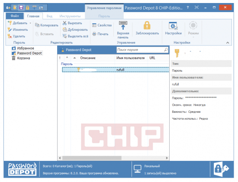Click the Дублировать (Duplicate) button
Image resolution: width=238 pixels, height=182 pixels.
75,29
